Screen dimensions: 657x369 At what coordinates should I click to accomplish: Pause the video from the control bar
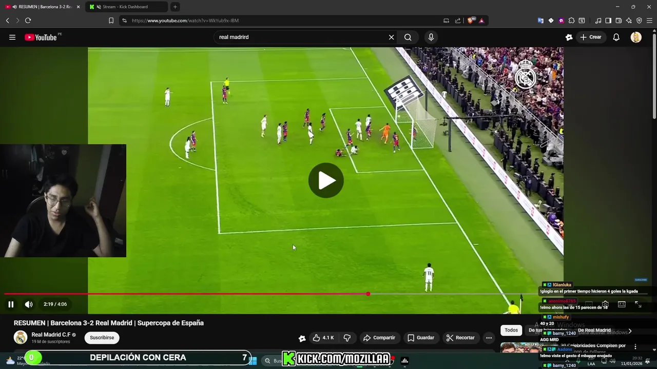11,304
